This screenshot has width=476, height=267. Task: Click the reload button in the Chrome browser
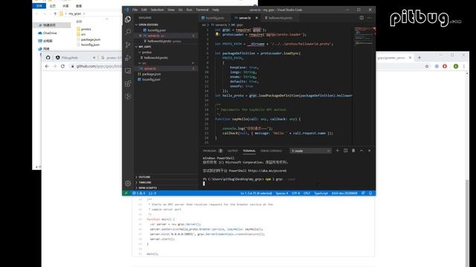(62, 66)
